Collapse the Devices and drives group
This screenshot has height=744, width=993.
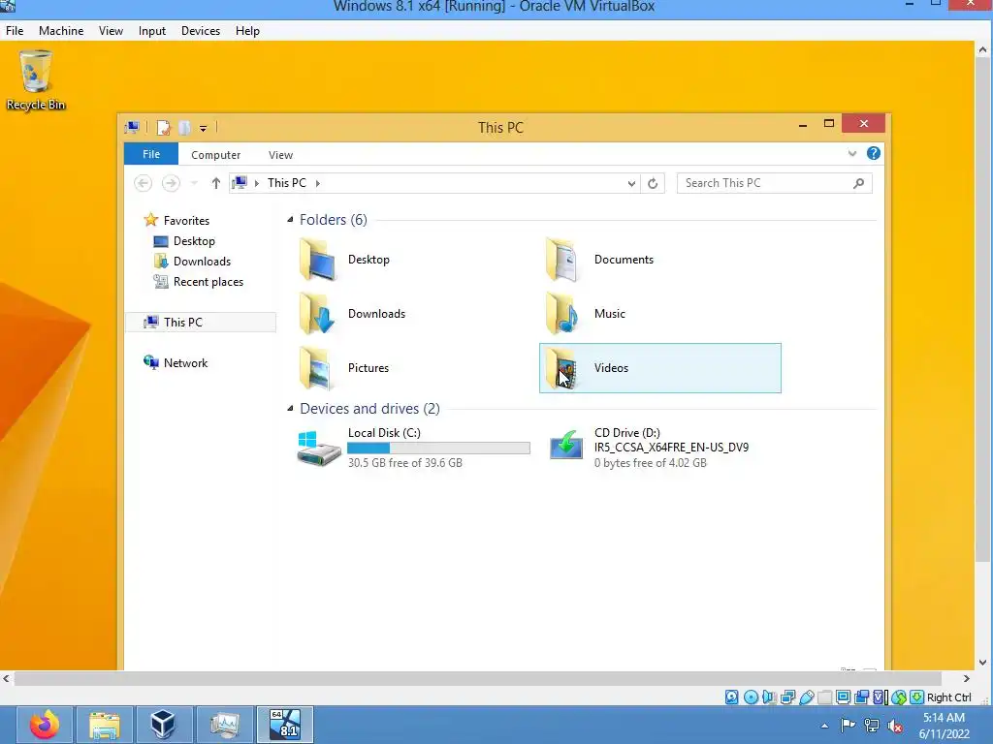(x=290, y=408)
